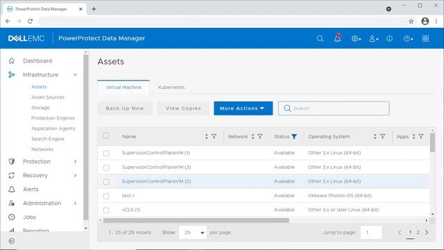This screenshot has width=444, height=250.
Task: Sort by the Name column sort arrows
Action: coord(207,136)
